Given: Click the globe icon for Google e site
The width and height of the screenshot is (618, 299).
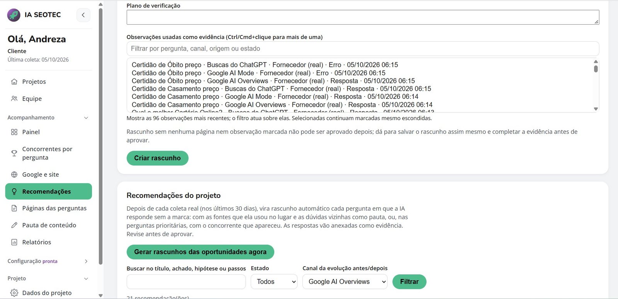Looking at the screenshot, I should [14, 174].
